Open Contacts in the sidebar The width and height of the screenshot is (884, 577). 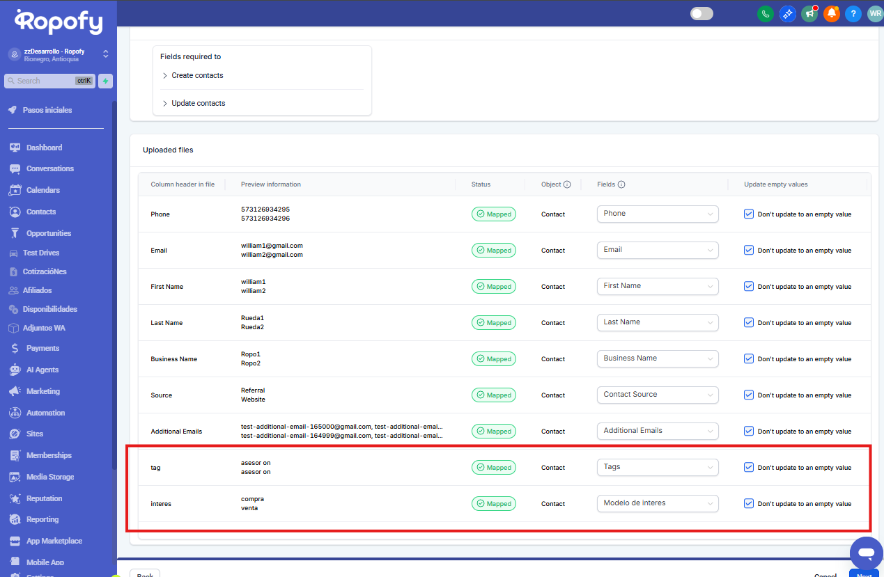click(40, 212)
